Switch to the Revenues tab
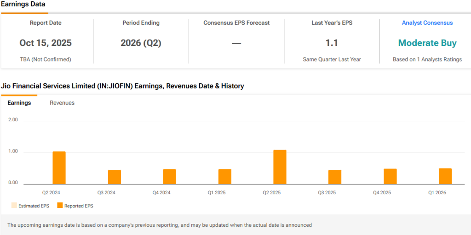This screenshot has width=471, height=235. coord(62,103)
